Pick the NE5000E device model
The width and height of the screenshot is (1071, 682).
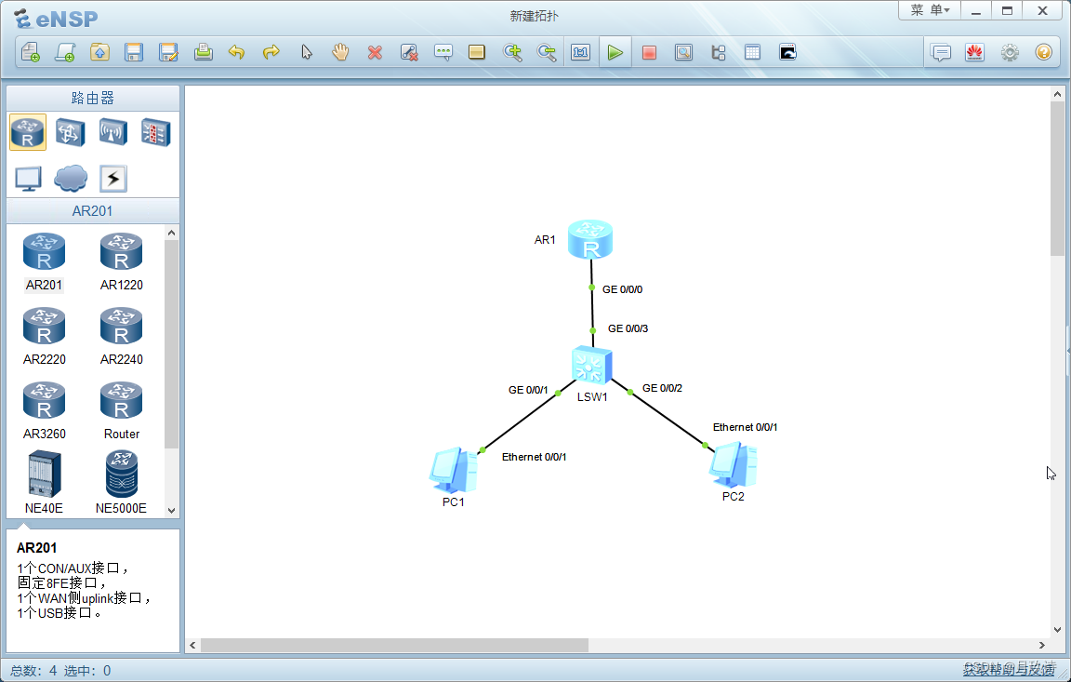click(x=122, y=483)
